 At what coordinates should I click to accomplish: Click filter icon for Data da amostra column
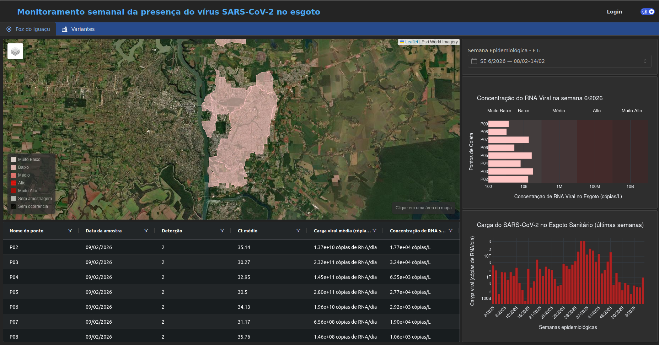click(146, 231)
